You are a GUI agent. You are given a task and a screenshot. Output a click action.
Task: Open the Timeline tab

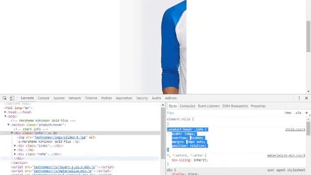point(91,98)
